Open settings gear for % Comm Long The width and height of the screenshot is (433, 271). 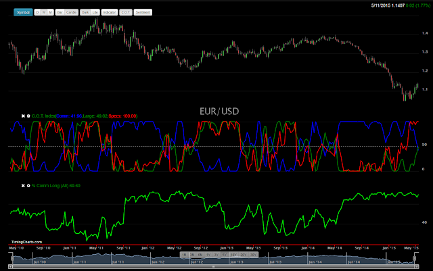[28, 186]
